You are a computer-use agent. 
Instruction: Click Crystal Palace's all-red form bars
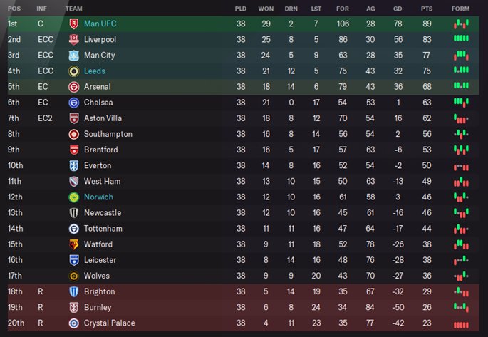461,325
